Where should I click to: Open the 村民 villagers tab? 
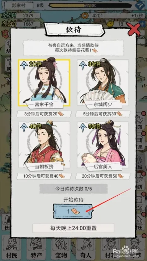(x=12, y=249)
